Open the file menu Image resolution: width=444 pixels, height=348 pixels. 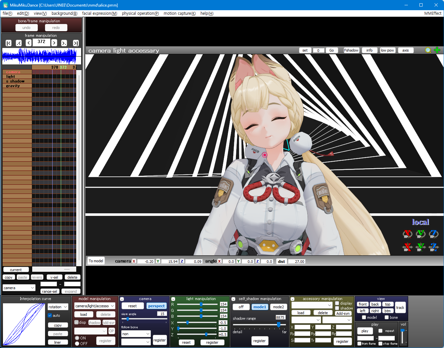[7, 13]
